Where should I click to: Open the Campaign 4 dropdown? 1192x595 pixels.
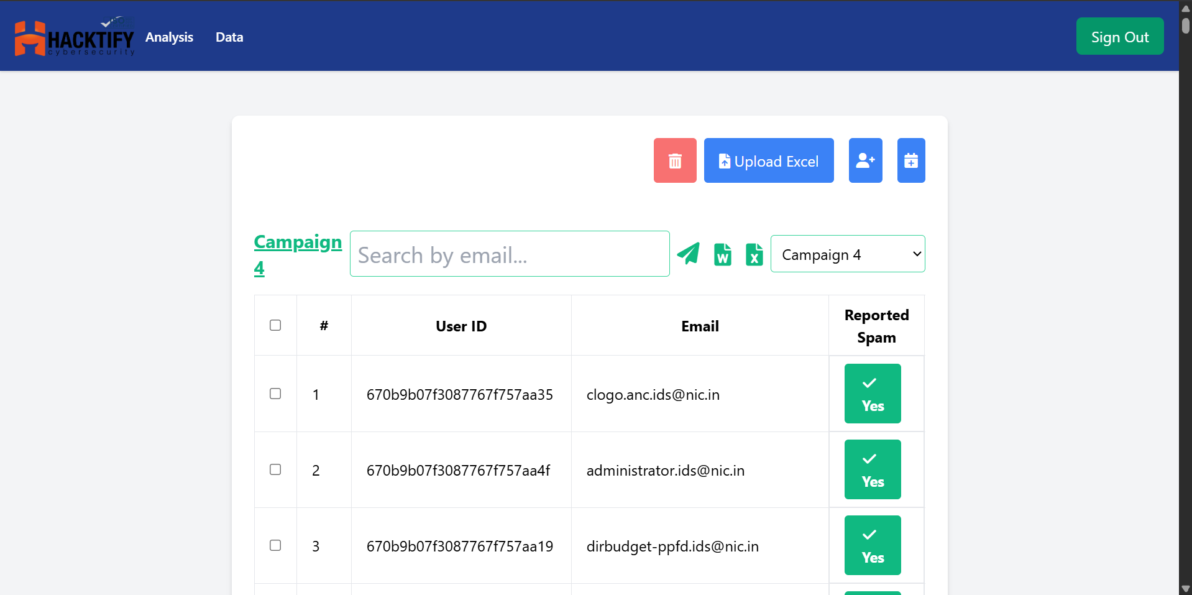tap(848, 254)
